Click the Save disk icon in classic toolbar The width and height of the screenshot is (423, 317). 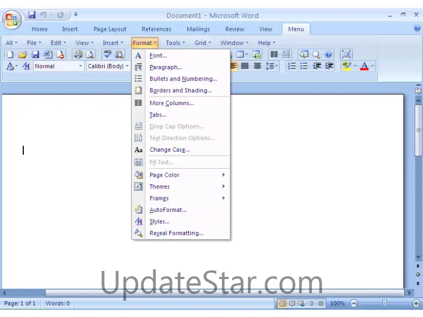tap(35, 54)
